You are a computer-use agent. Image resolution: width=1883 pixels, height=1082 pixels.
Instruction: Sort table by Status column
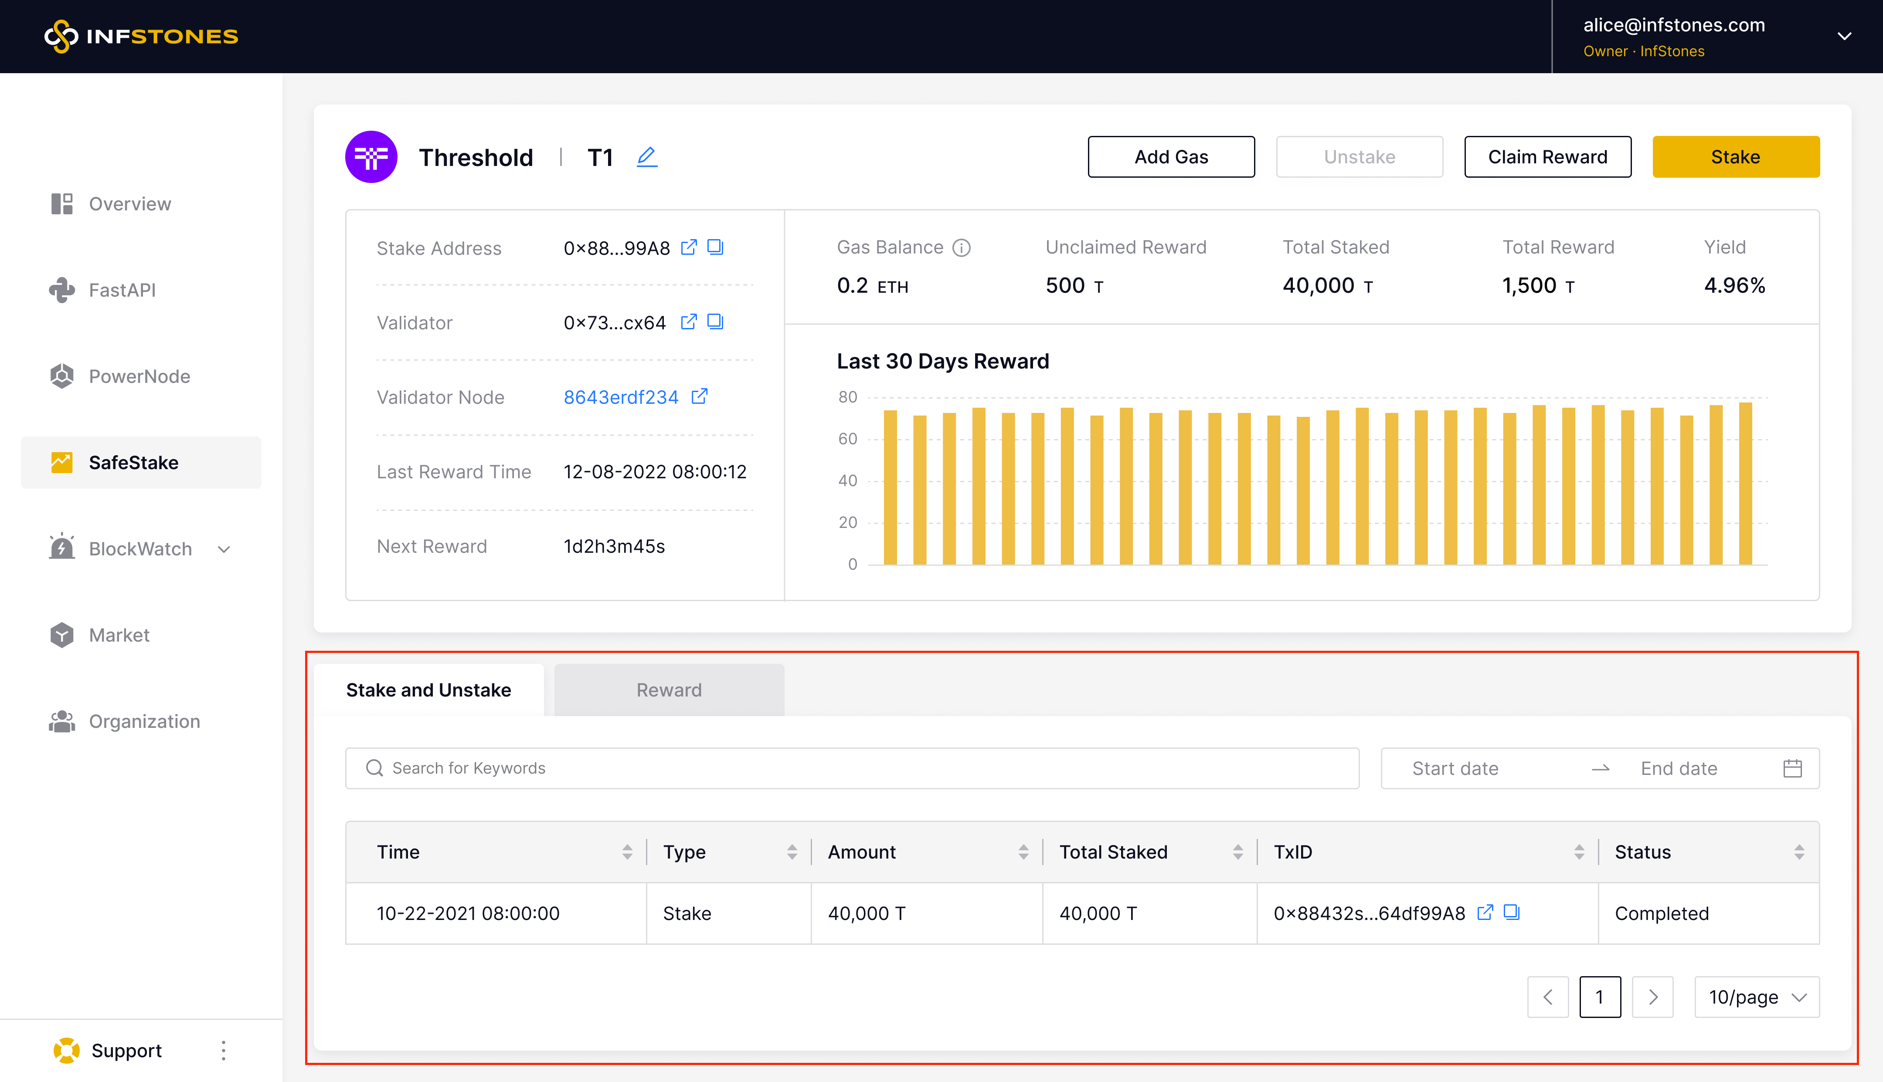click(x=1799, y=852)
